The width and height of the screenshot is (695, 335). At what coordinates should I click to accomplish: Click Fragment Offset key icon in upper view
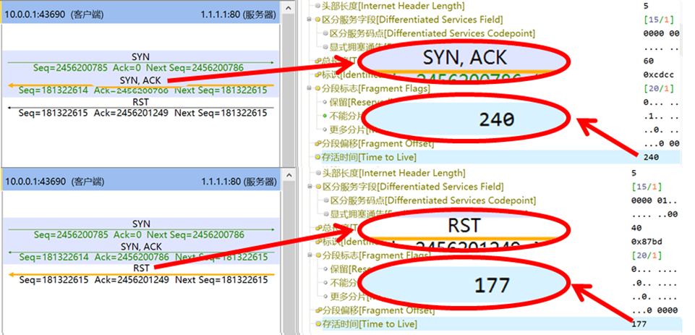coord(317,144)
